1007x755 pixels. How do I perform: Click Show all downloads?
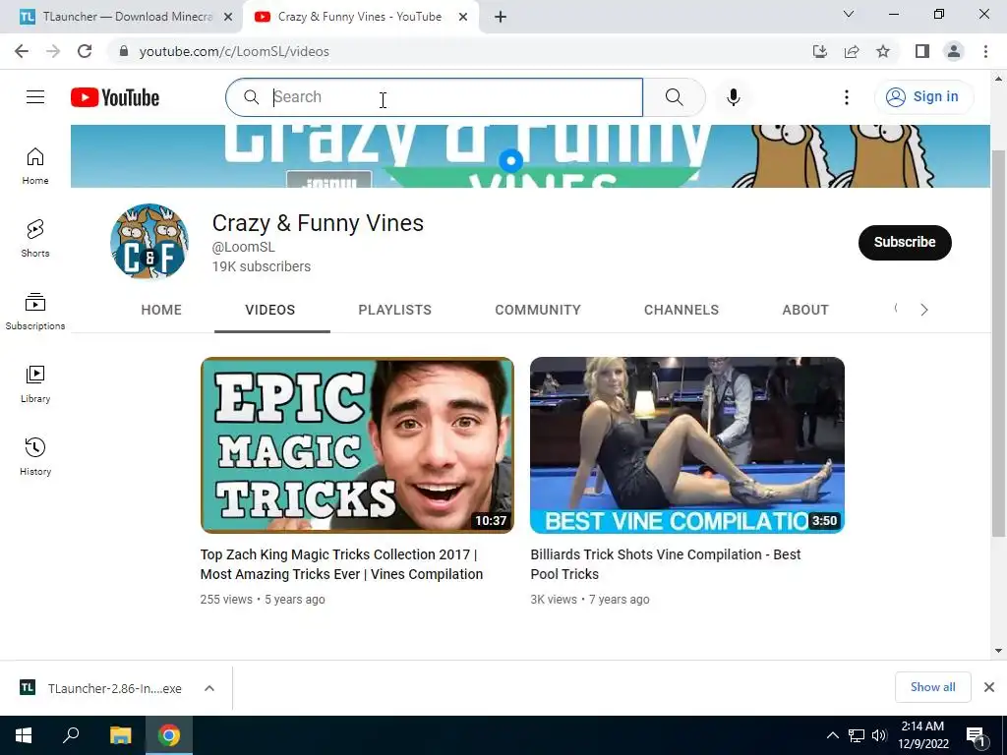coord(932,687)
